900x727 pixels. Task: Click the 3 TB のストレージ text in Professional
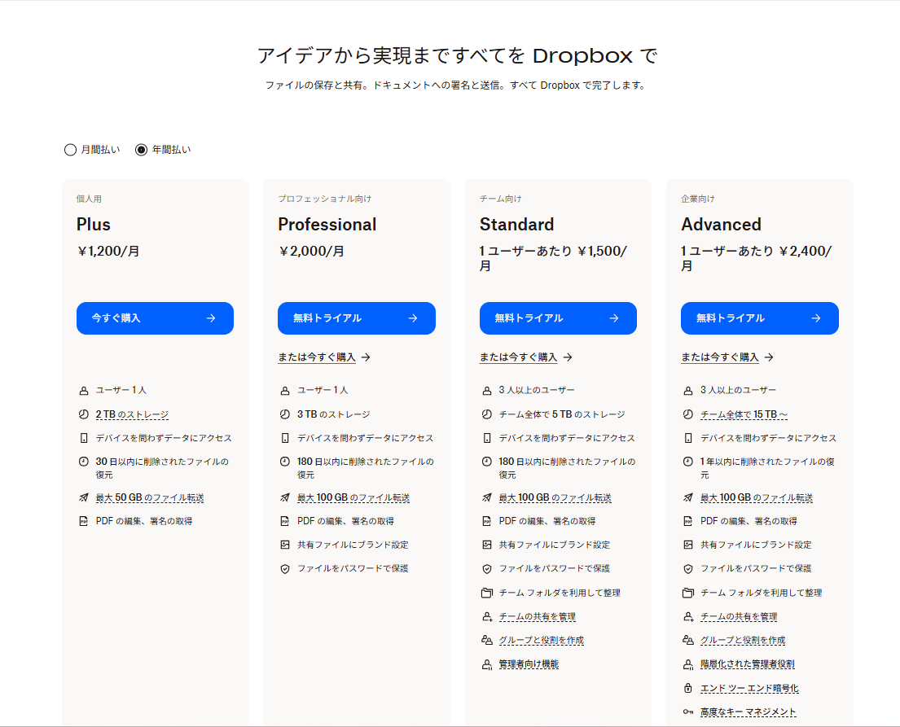point(333,414)
